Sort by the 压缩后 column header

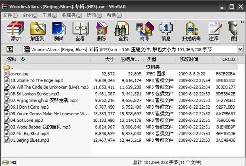[x=130, y=59]
